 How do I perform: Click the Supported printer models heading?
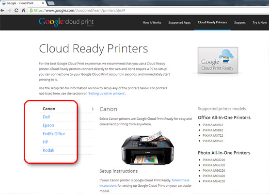(x=222, y=109)
